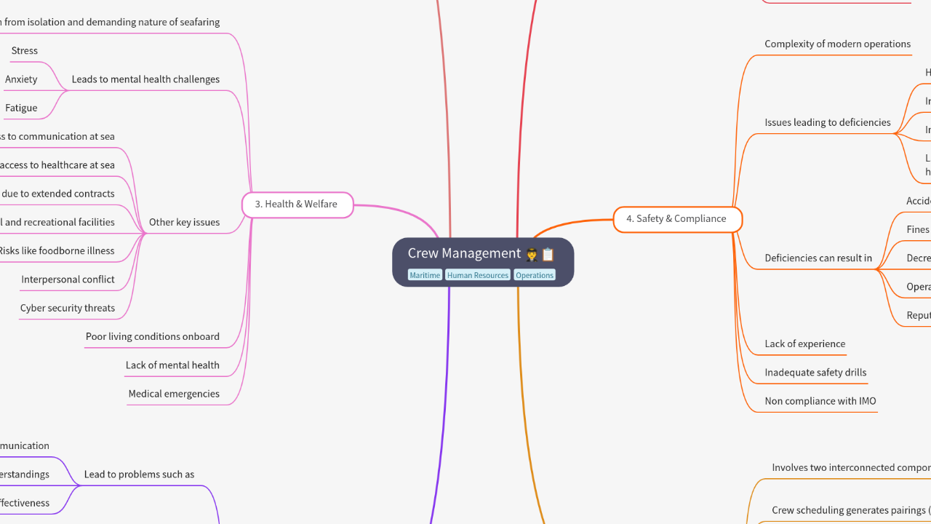Select Leads to mental health challenges node
931x524 pixels.
(x=145, y=79)
